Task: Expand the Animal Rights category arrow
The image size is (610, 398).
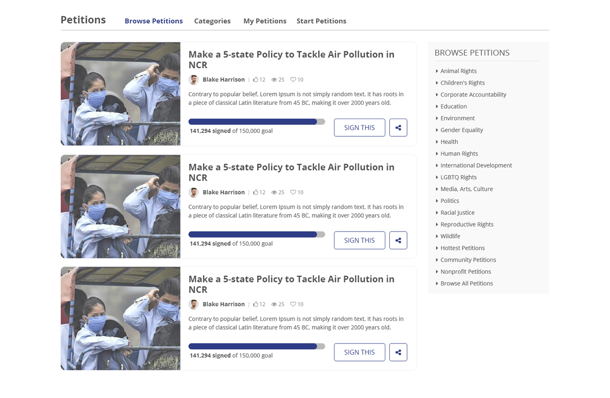Action: [x=437, y=71]
